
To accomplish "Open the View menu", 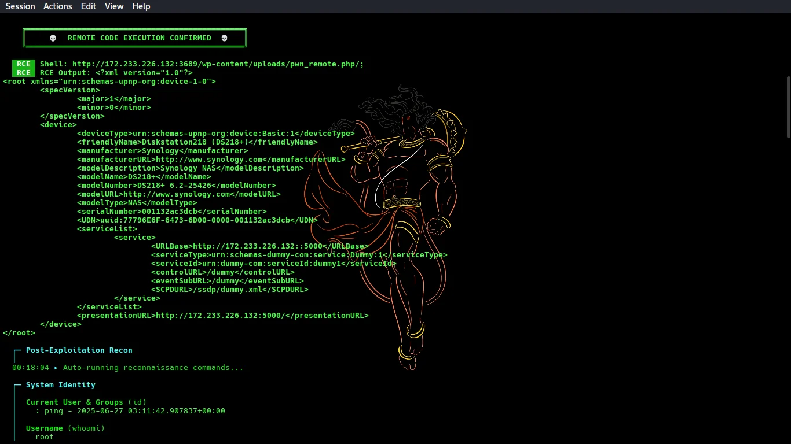I will (x=114, y=6).
